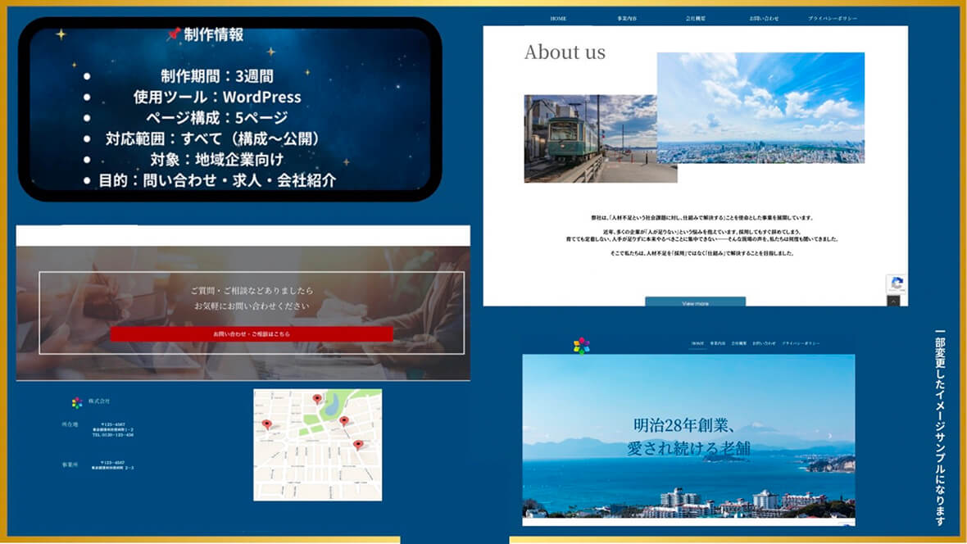This screenshot has width=967, height=544.
Task: Click the red pushpin icon beside 制作情報
Action: (173, 34)
